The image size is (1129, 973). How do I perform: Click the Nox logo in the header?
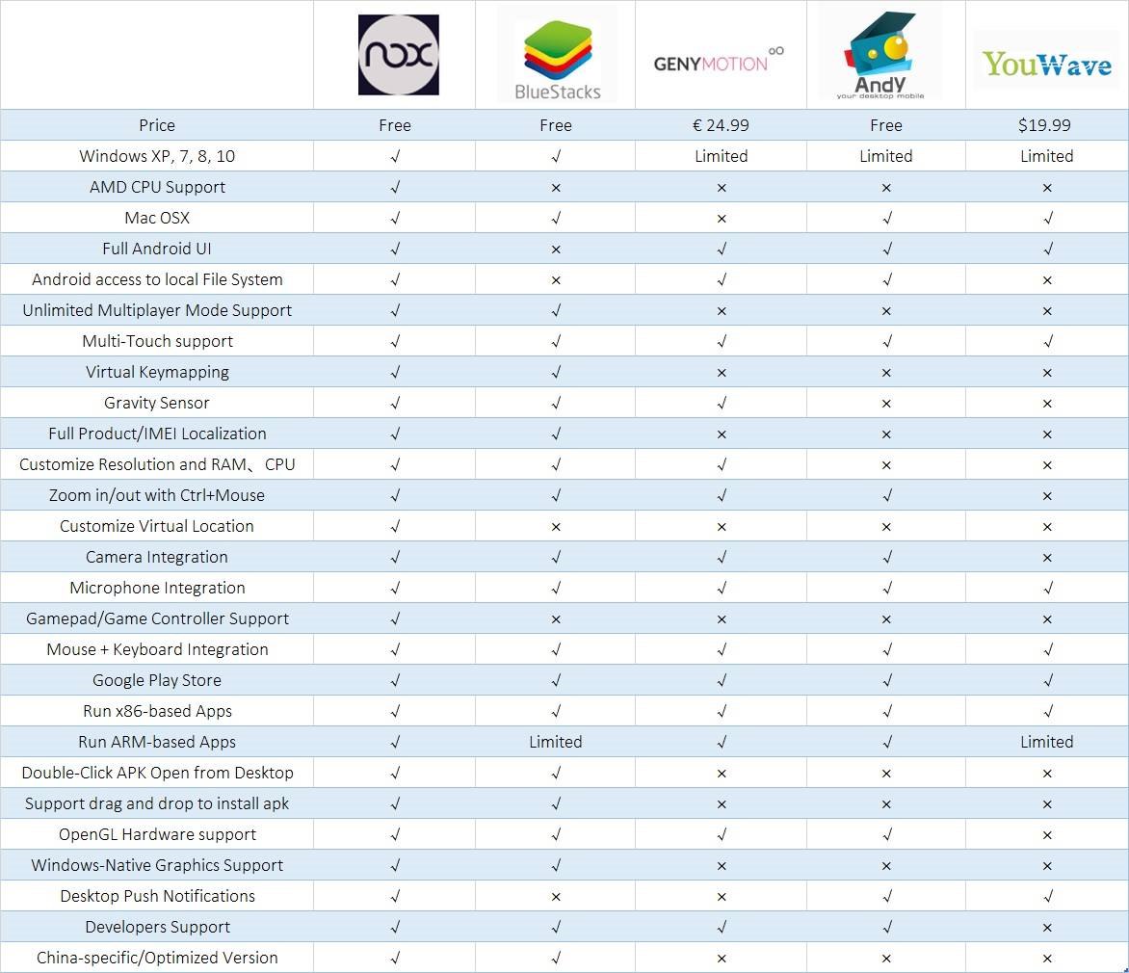click(x=398, y=55)
